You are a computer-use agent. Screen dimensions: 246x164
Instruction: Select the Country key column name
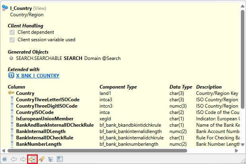point(25,93)
